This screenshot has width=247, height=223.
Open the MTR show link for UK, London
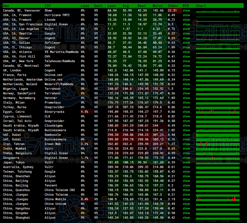coord(186,70)
